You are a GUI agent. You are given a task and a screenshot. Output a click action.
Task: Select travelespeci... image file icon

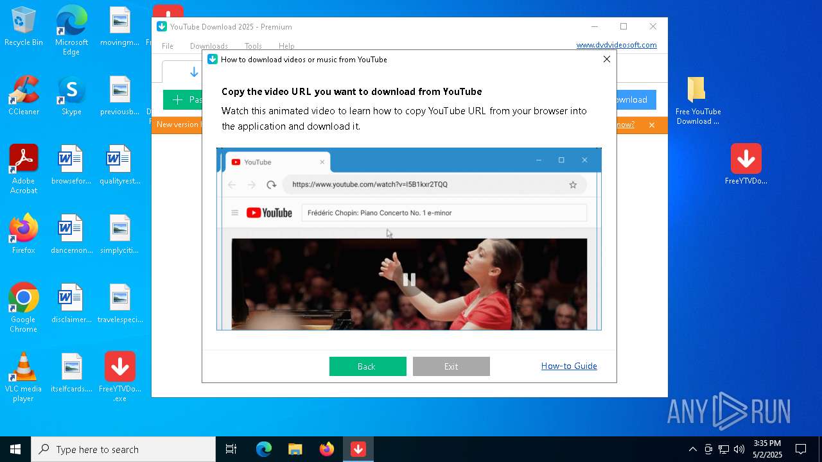(119, 304)
